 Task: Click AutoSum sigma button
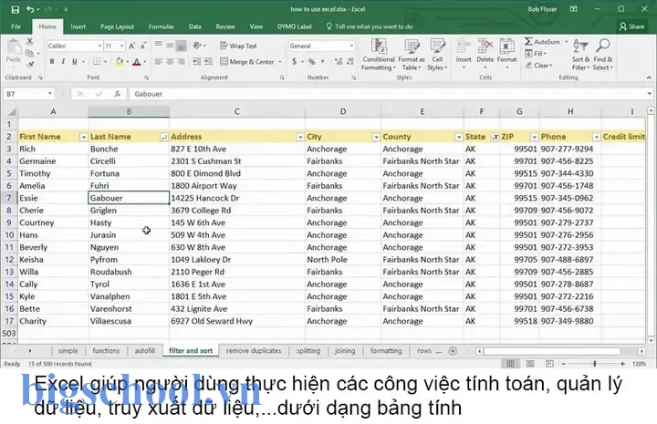[x=542, y=42]
